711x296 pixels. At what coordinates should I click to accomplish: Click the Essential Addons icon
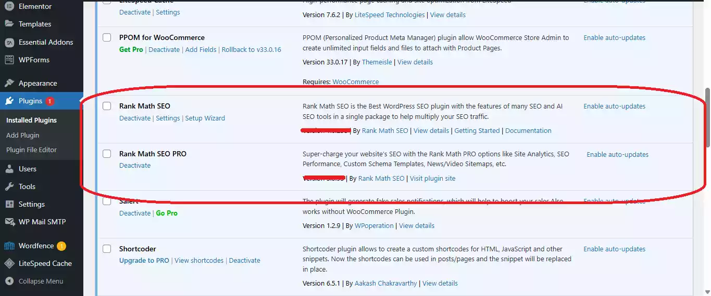pos(9,42)
